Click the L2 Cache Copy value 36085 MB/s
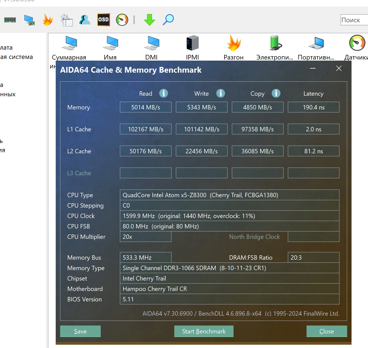Screen dimensions: 368x348 click(x=258, y=151)
